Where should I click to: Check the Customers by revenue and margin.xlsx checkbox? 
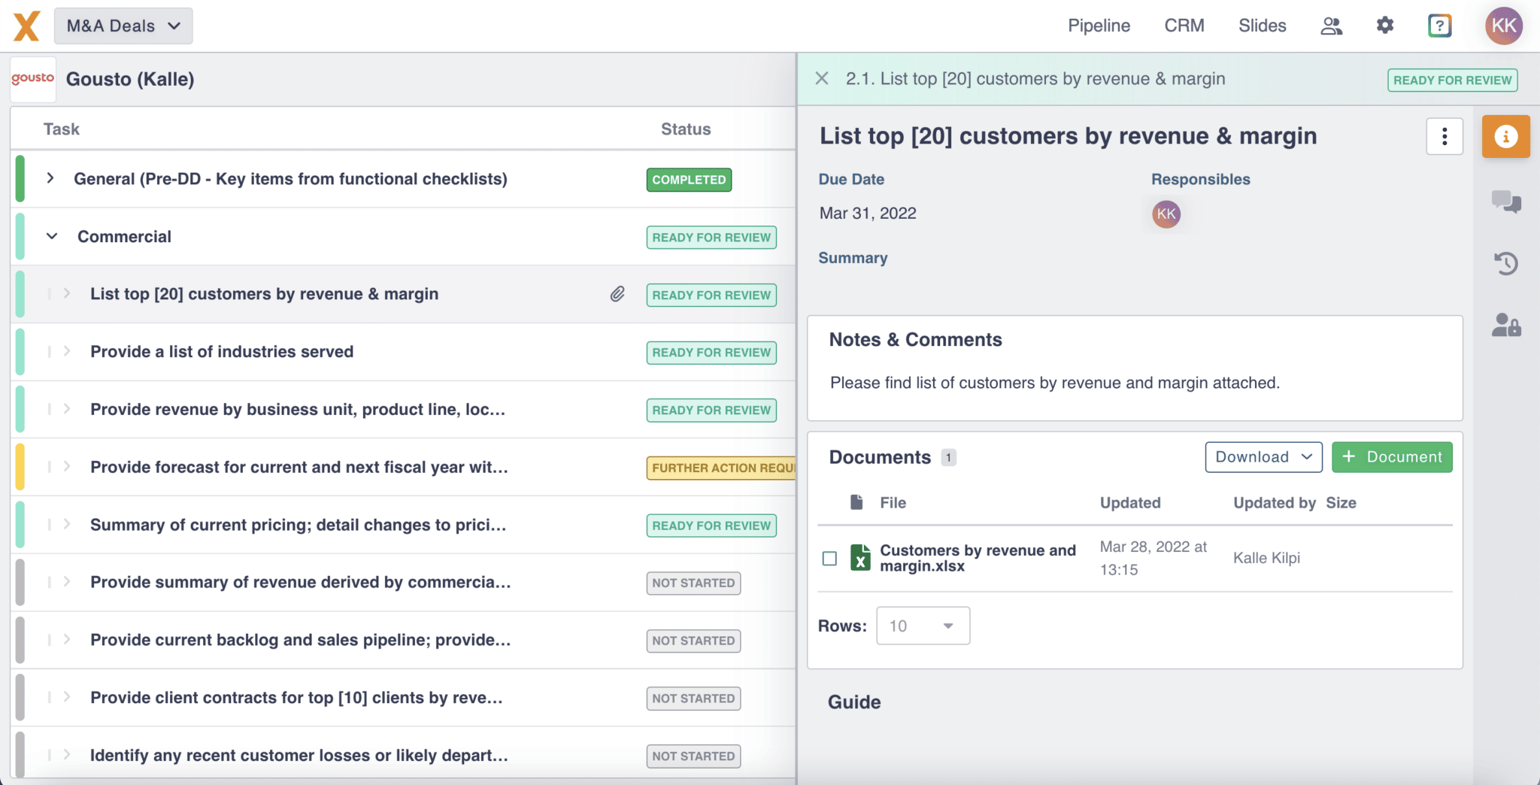(829, 559)
